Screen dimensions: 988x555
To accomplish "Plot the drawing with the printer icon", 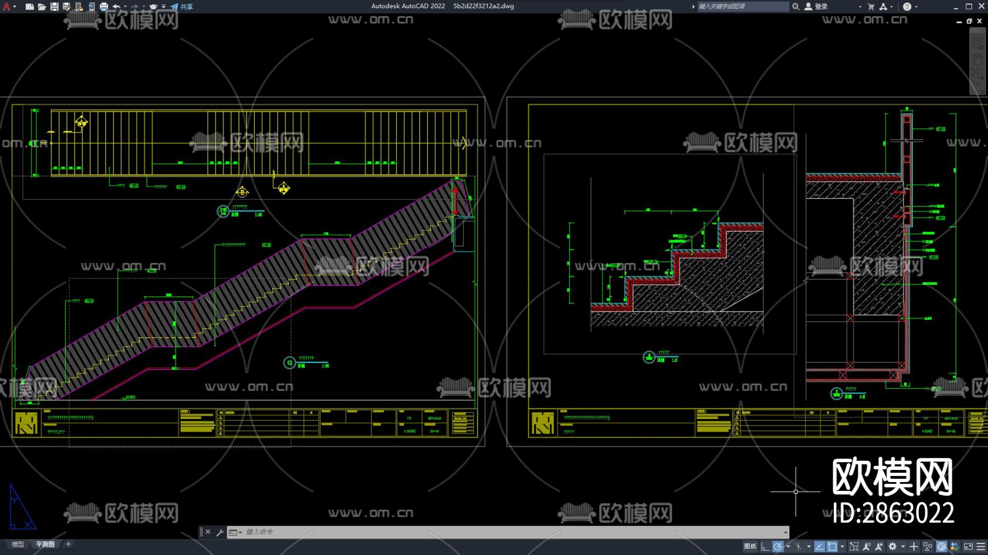I will click(104, 7).
